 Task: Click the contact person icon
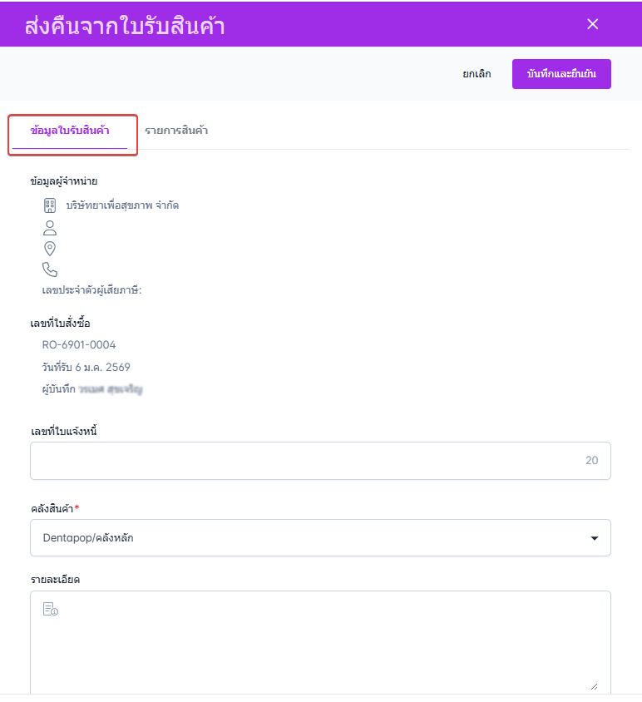[x=50, y=228]
